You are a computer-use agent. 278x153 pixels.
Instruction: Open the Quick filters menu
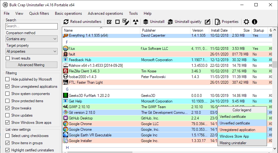39,13
